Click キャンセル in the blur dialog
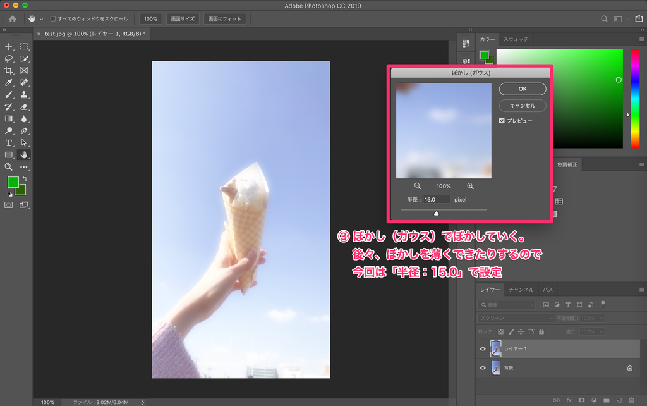Image resolution: width=647 pixels, height=406 pixels. 523,106
